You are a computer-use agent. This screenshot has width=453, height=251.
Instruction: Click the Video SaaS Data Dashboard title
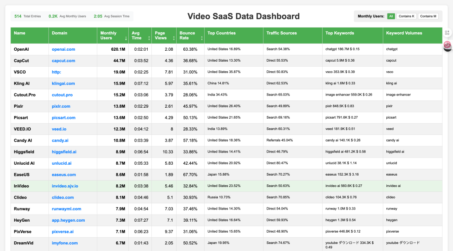(244, 16)
